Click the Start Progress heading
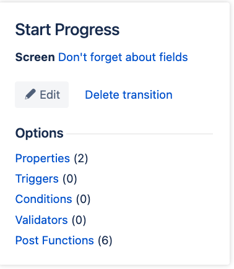Viewport: 234px width, 269px height. (x=67, y=30)
